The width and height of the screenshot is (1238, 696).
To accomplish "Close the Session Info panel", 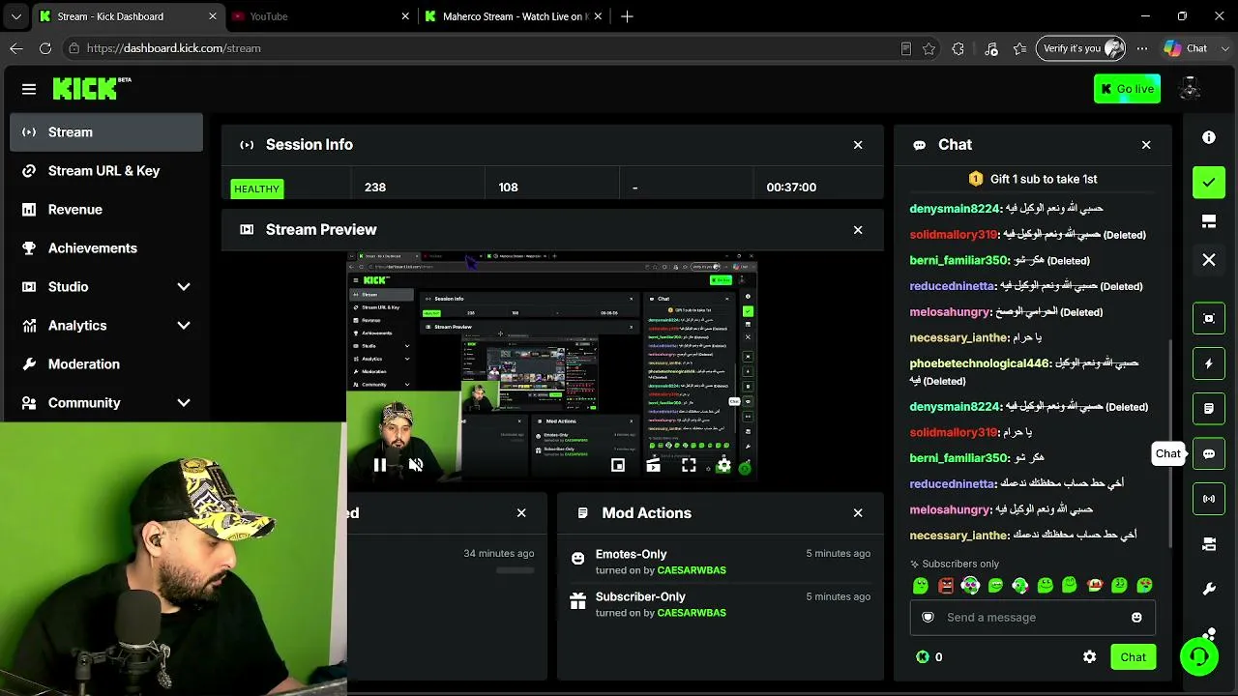I will pyautogui.click(x=858, y=145).
